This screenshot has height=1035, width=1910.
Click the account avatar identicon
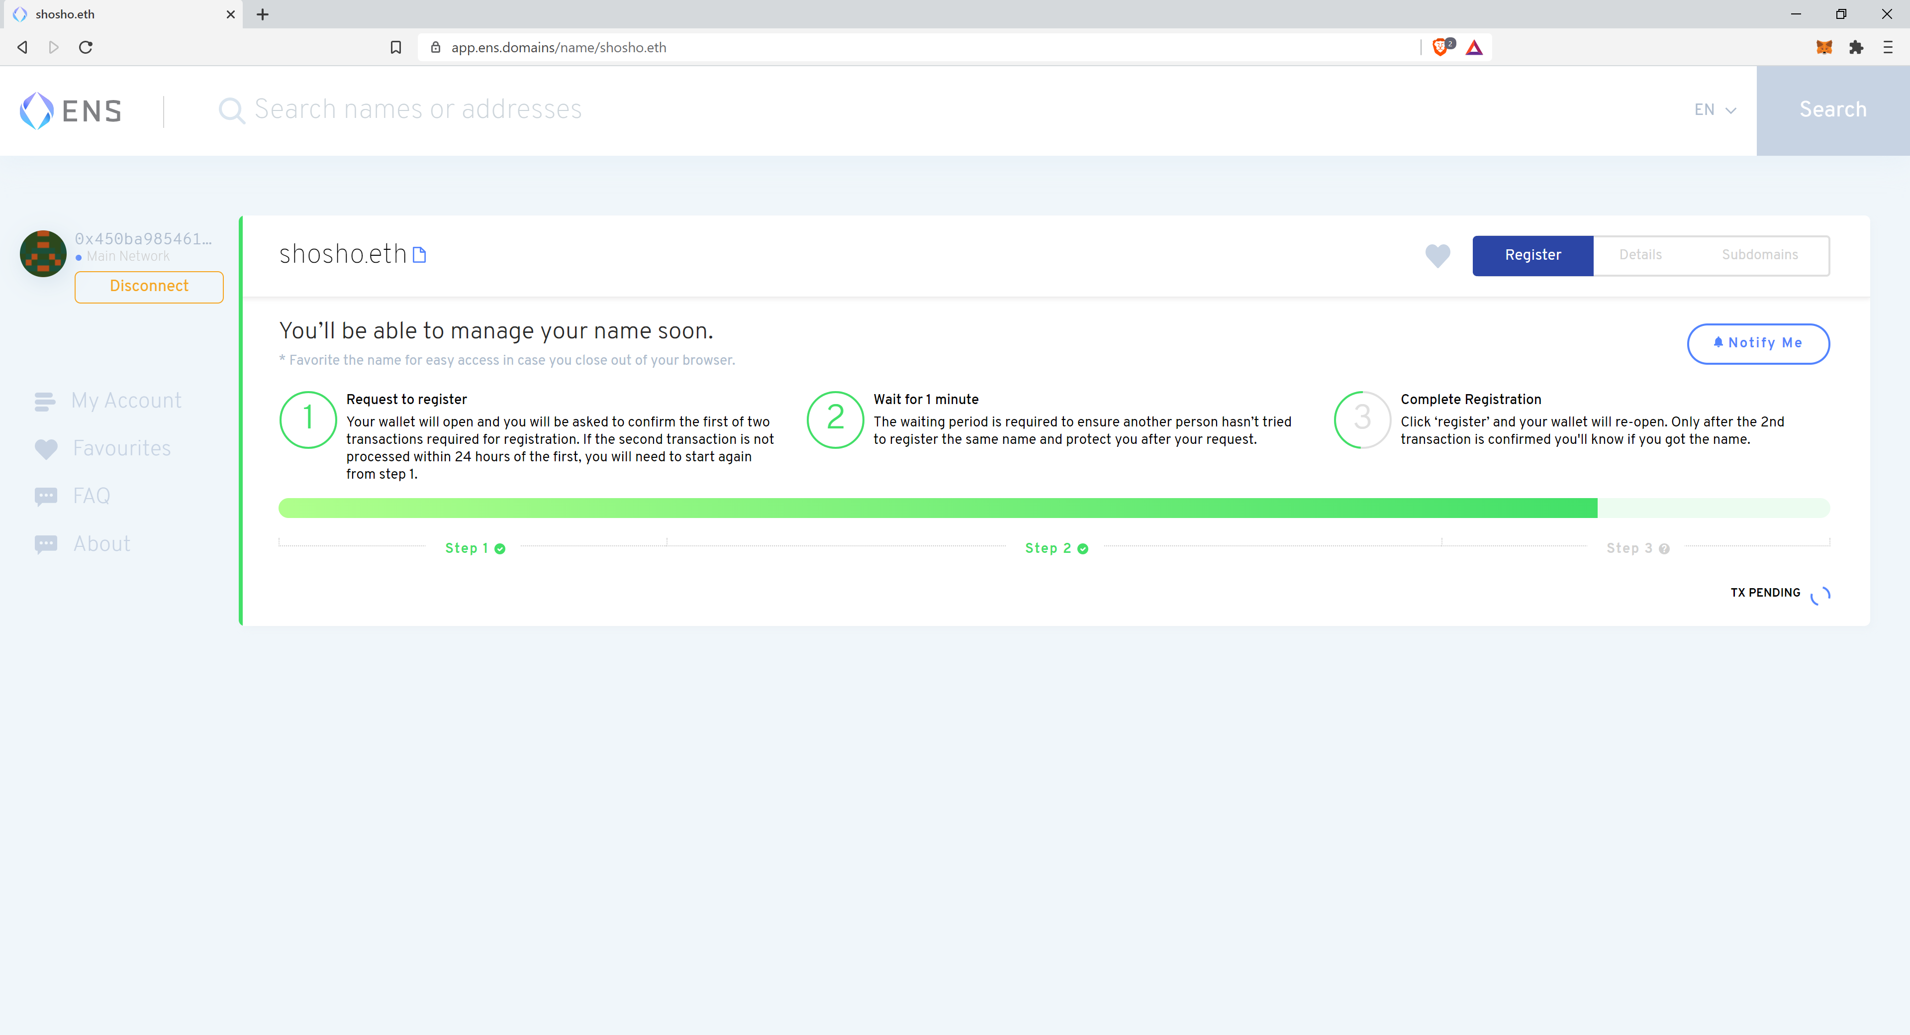tap(43, 254)
